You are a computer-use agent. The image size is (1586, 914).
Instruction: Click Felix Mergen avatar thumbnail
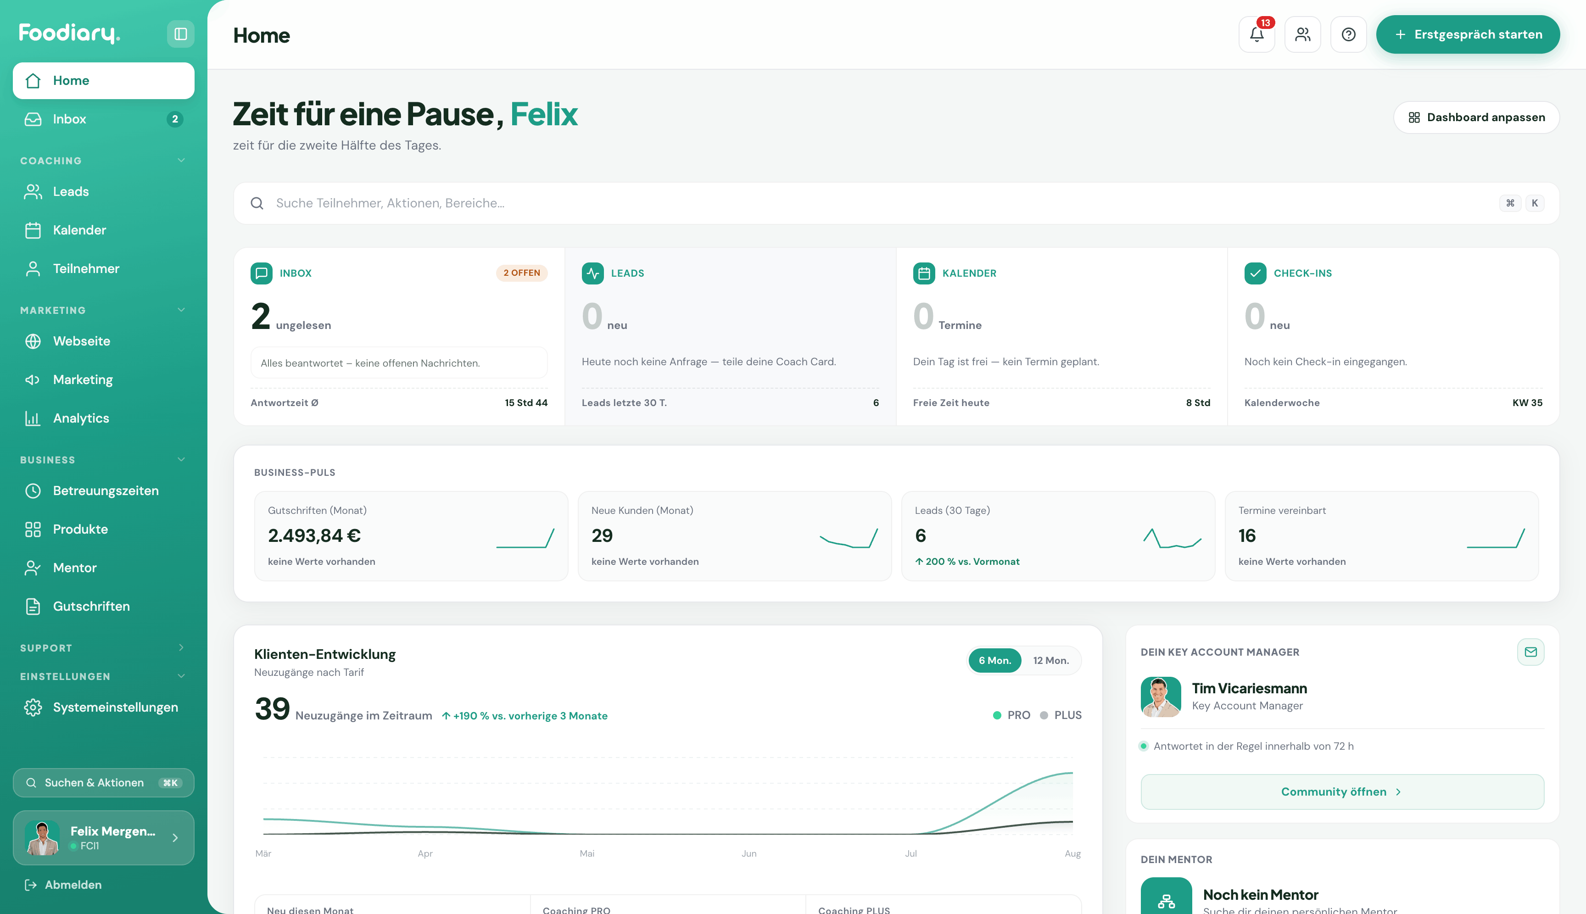pyautogui.click(x=42, y=837)
